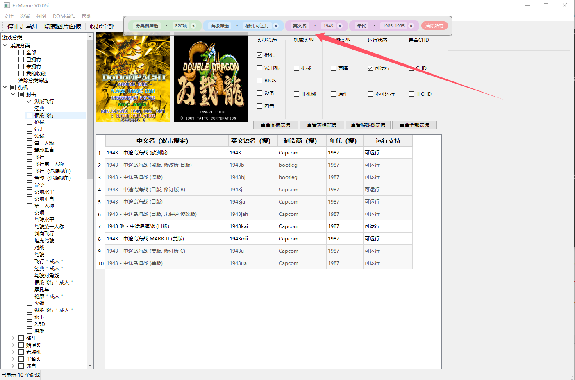Screen dimensions: 575x380
Task: Expand the 体育 tree node
Action: (13, 366)
